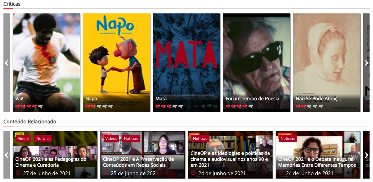Screen dimensions: 373x182
Task: Select Notícias tag on Debate Inaugural card
Action: pyautogui.click(x=288, y=138)
